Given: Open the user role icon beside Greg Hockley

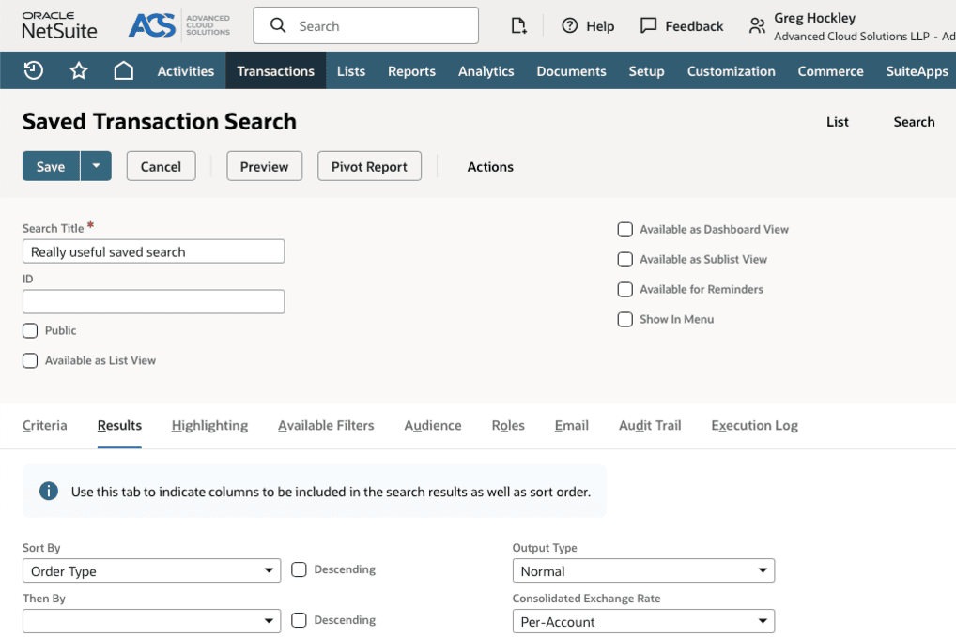Looking at the screenshot, I should click(x=757, y=25).
